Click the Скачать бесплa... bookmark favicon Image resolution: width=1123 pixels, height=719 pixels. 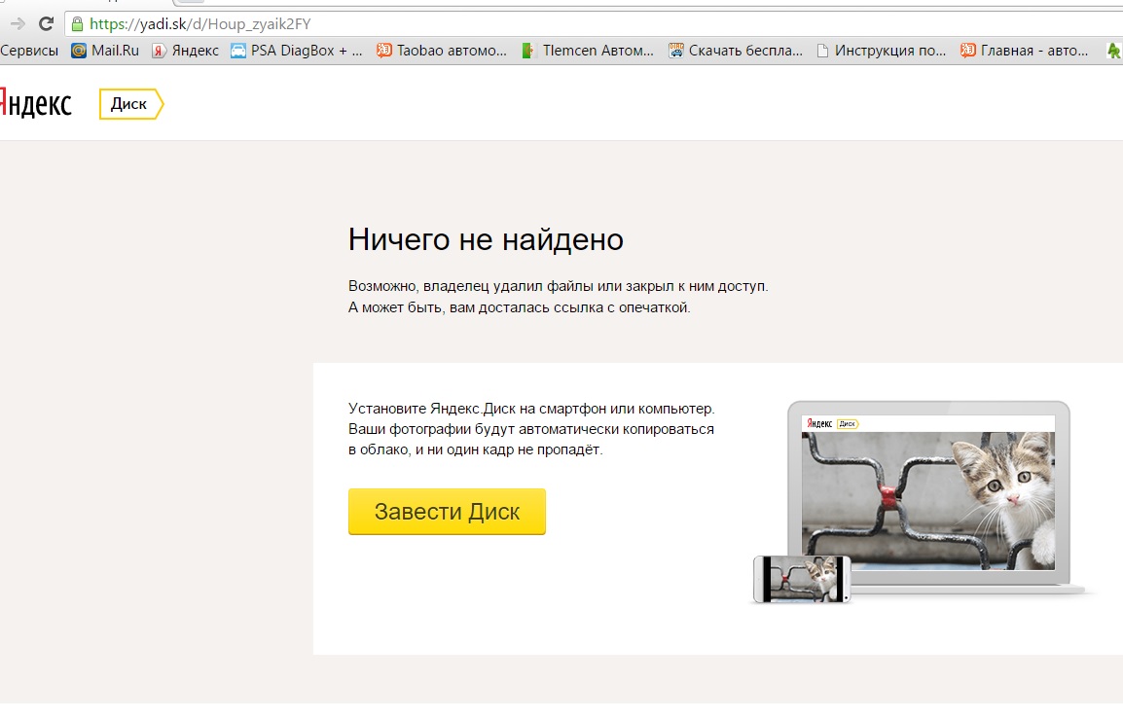click(x=676, y=51)
